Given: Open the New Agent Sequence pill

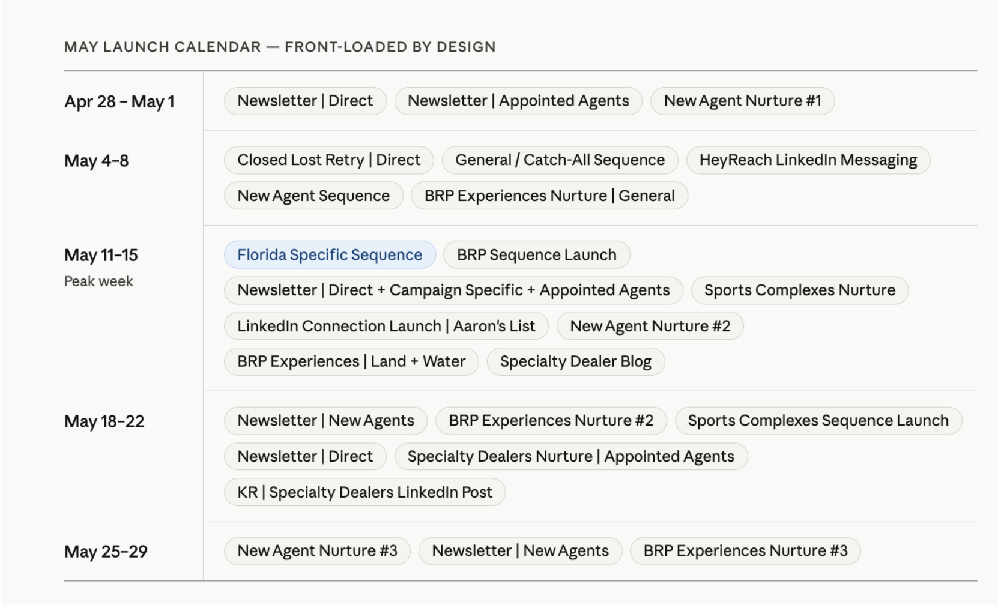Looking at the screenshot, I should click(x=313, y=196).
